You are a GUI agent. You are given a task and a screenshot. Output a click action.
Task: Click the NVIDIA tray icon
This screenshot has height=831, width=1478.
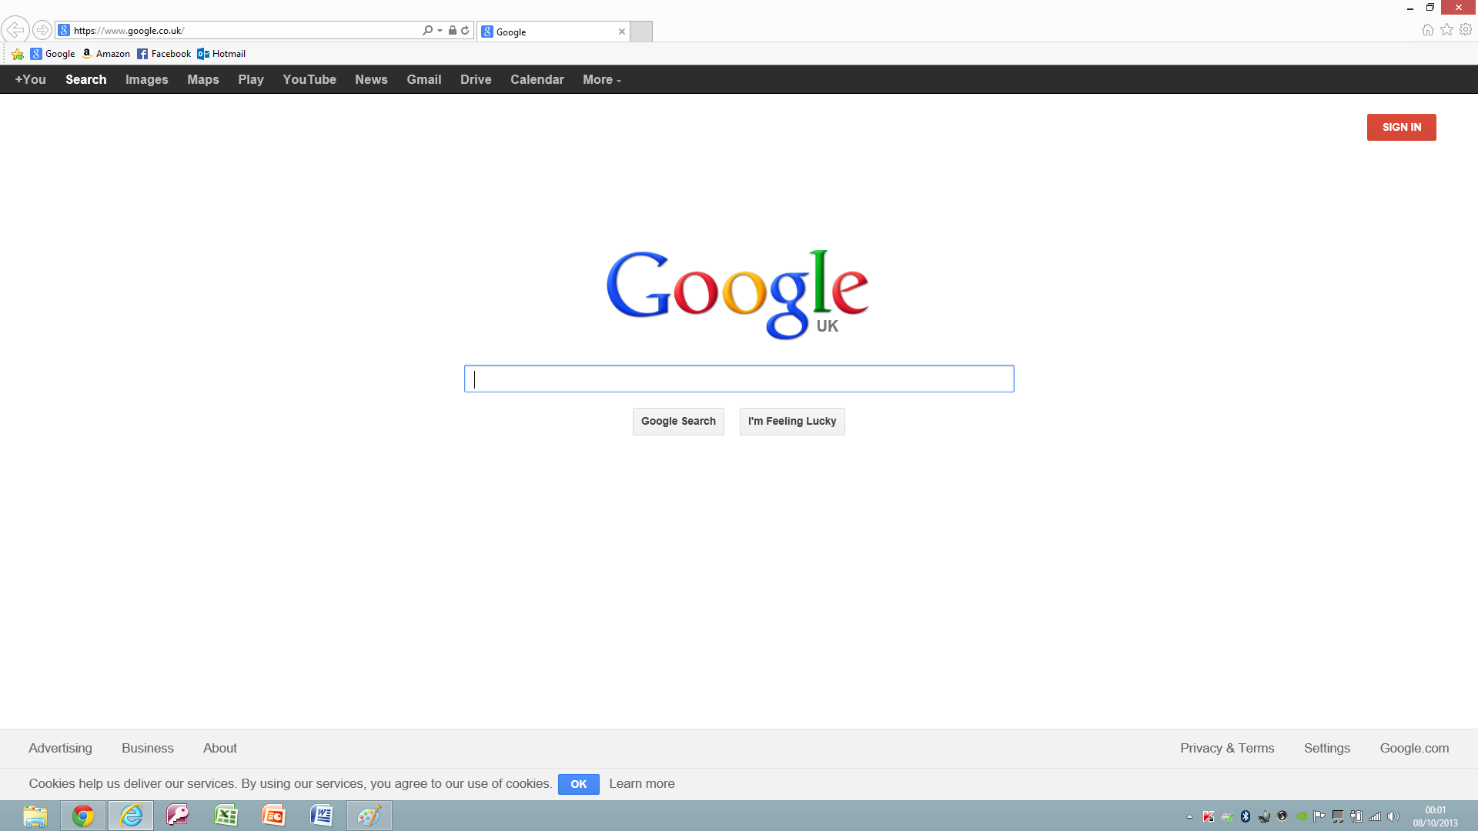(1301, 816)
